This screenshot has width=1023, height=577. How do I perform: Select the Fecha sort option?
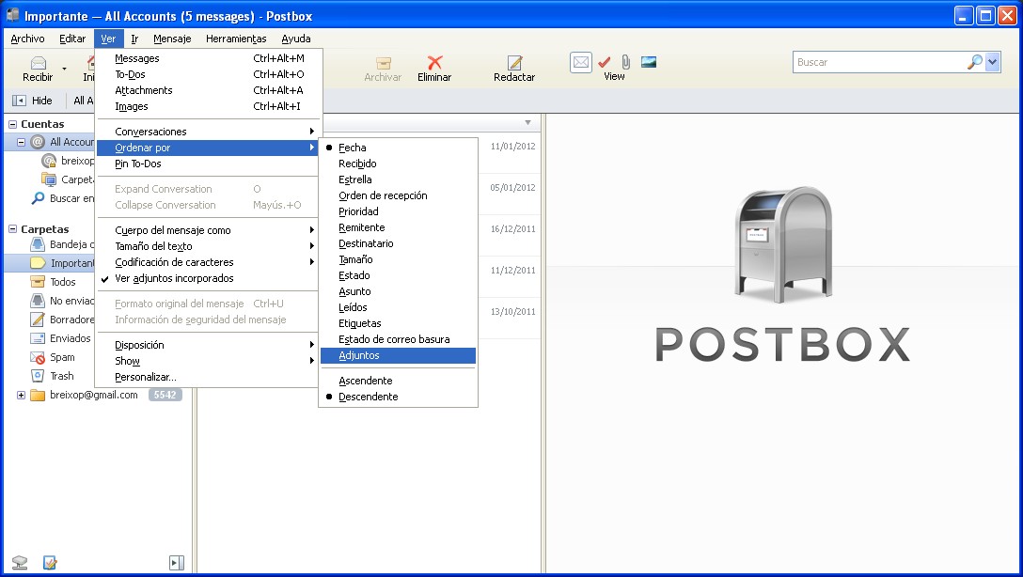click(398, 148)
